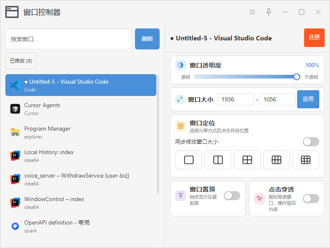Enable the 点击穿透 click-through switch
Viewport: 330px width, 248px height.
311,199
